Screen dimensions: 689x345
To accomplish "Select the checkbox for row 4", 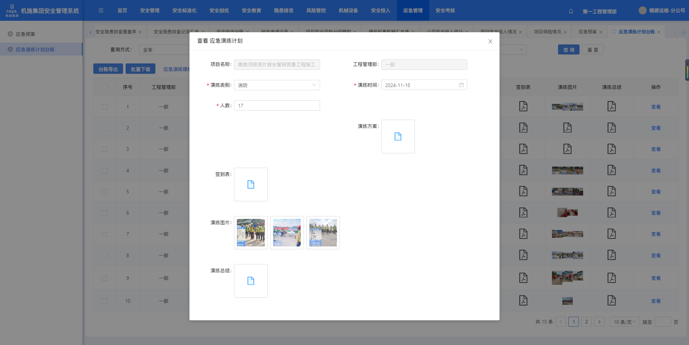I will 104,171.
